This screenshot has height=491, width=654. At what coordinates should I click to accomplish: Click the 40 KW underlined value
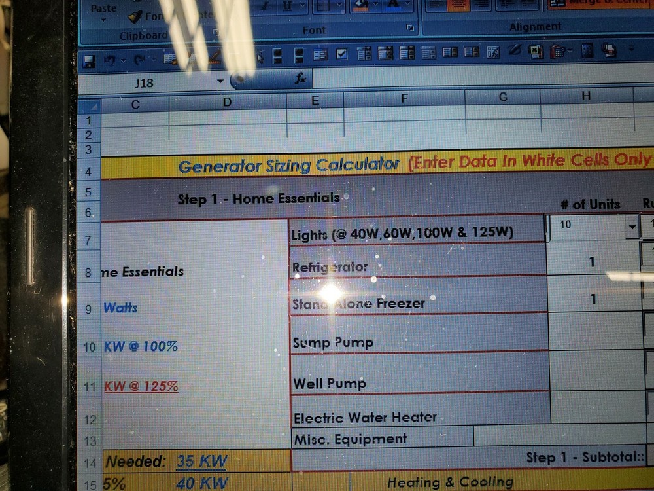pyautogui.click(x=201, y=482)
